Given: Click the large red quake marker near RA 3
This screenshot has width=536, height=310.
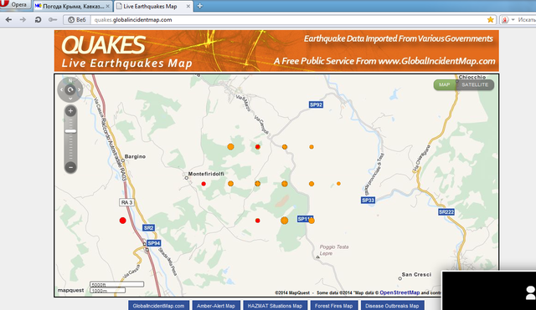Looking at the screenshot, I should click(x=123, y=221).
